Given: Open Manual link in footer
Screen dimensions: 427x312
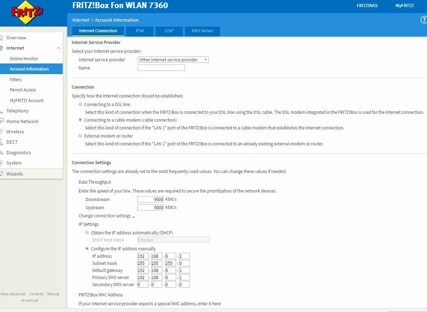Looking at the screenshot, I should tap(53, 294).
